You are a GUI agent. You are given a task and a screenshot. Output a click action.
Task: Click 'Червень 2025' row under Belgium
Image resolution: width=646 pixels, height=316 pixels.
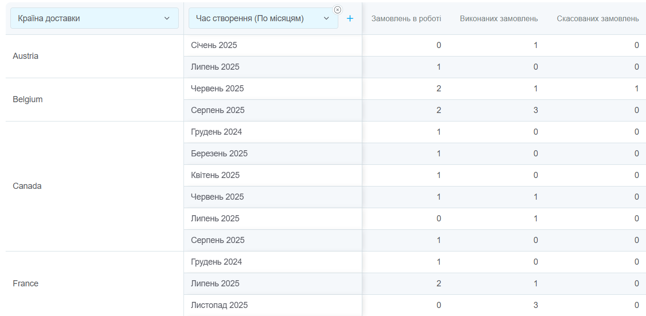tap(217, 89)
